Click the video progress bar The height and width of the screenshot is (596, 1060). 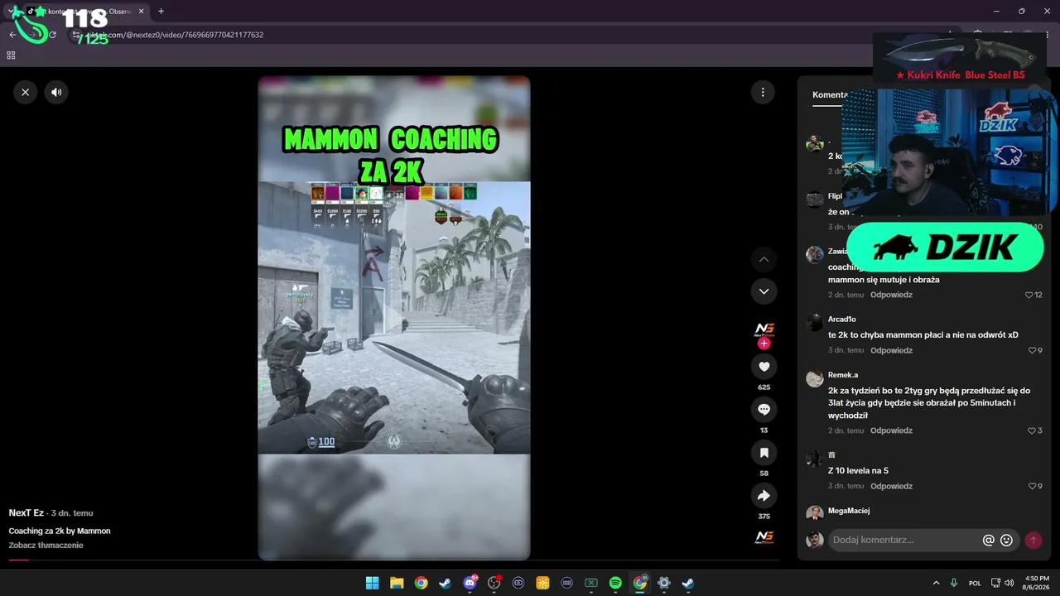pos(394,560)
